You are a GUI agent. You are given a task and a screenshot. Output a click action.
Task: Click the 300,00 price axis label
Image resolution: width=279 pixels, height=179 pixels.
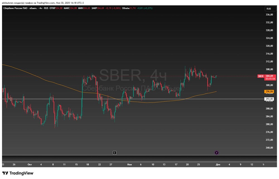(269, 85)
